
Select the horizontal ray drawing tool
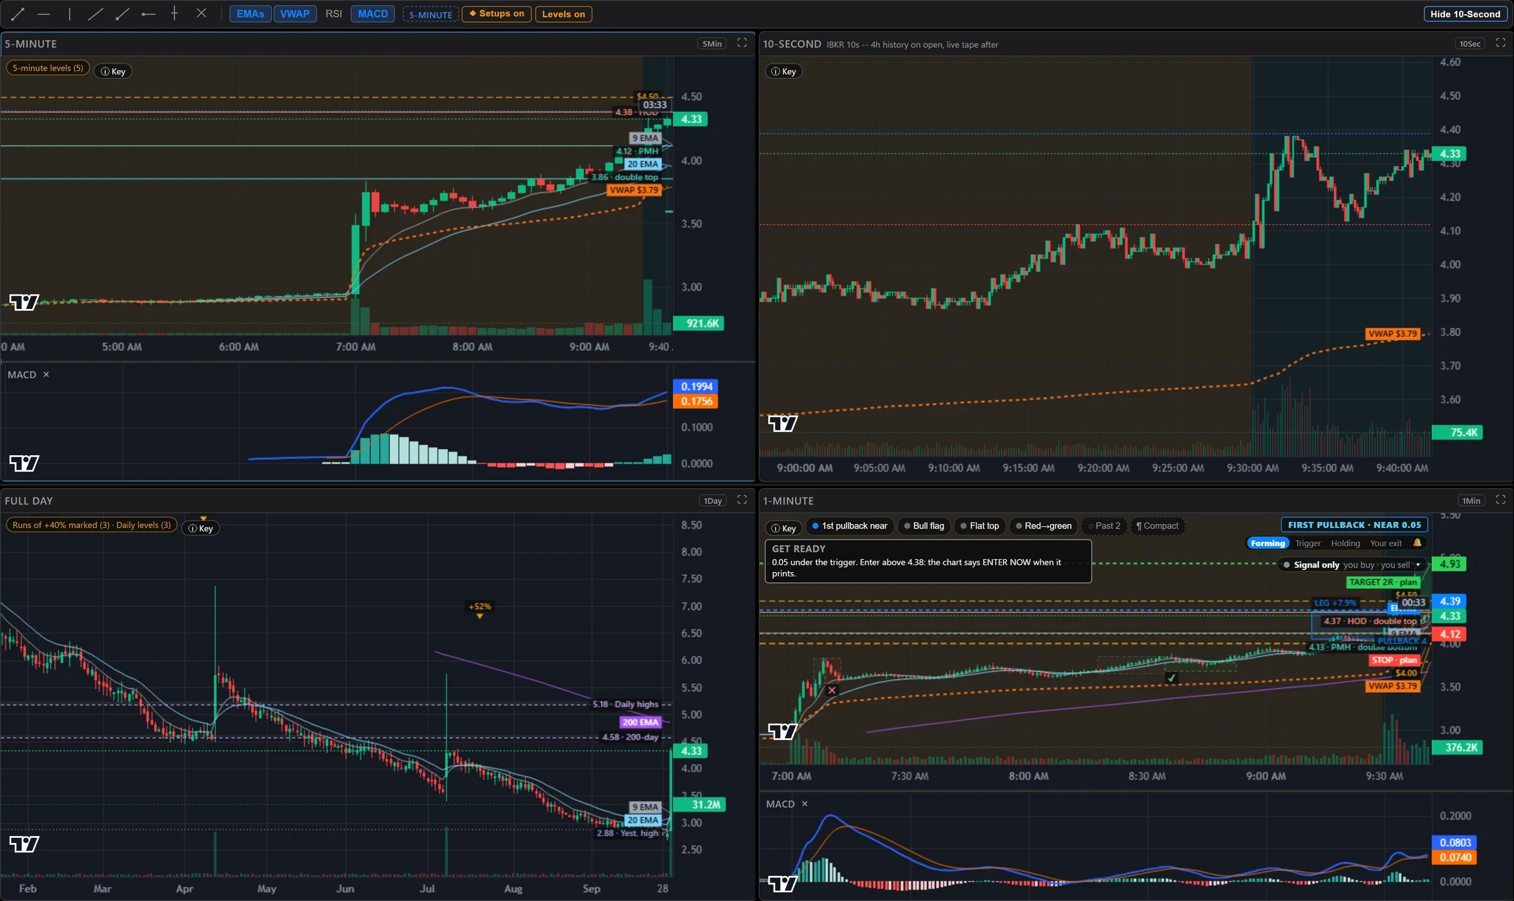tap(148, 13)
